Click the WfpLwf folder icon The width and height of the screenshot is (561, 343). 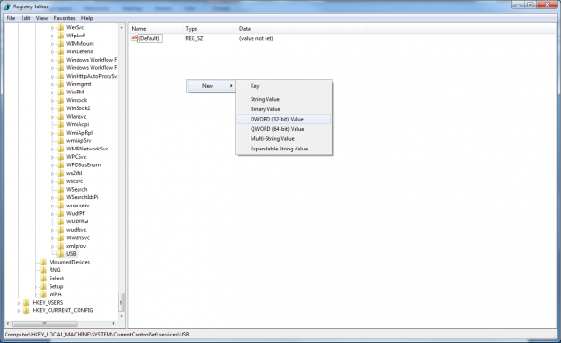pyautogui.click(x=61, y=36)
